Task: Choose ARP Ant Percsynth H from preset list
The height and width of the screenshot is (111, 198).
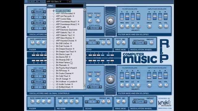Action: [x=65, y=16]
